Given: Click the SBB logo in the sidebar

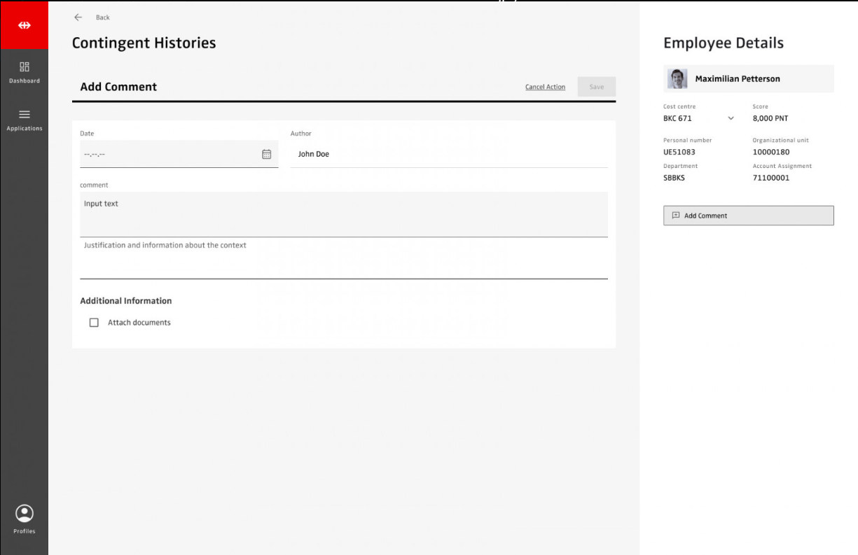Looking at the screenshot, I should pyautogui.click(x=25, y=25).
